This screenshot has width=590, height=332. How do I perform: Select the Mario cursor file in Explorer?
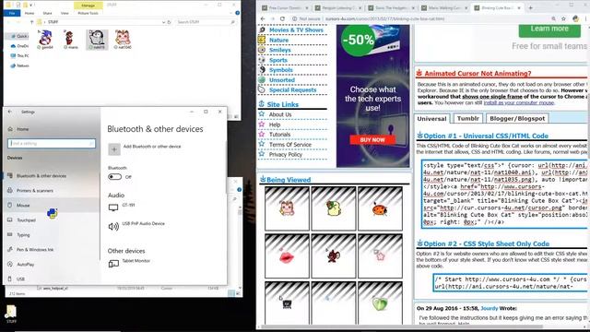(x=70, y=40)
